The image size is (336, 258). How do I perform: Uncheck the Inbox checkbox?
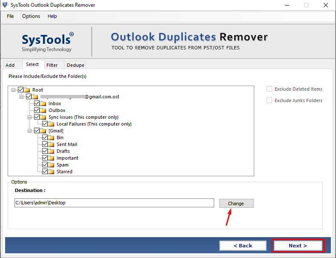pos(37,103)
